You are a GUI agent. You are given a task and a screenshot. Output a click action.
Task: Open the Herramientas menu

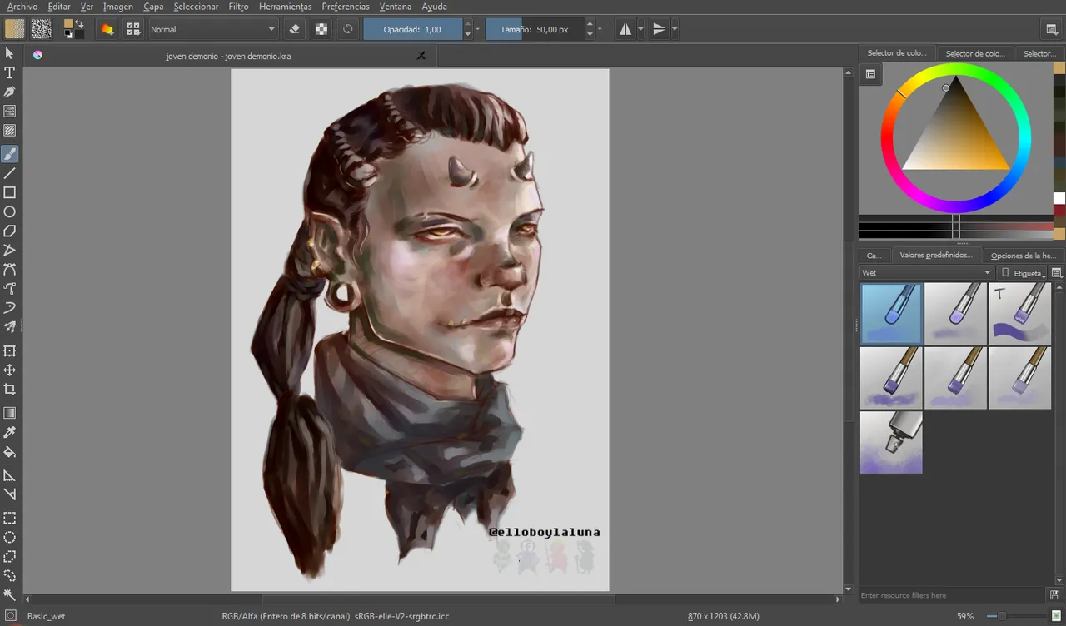(x=286, y=7)
